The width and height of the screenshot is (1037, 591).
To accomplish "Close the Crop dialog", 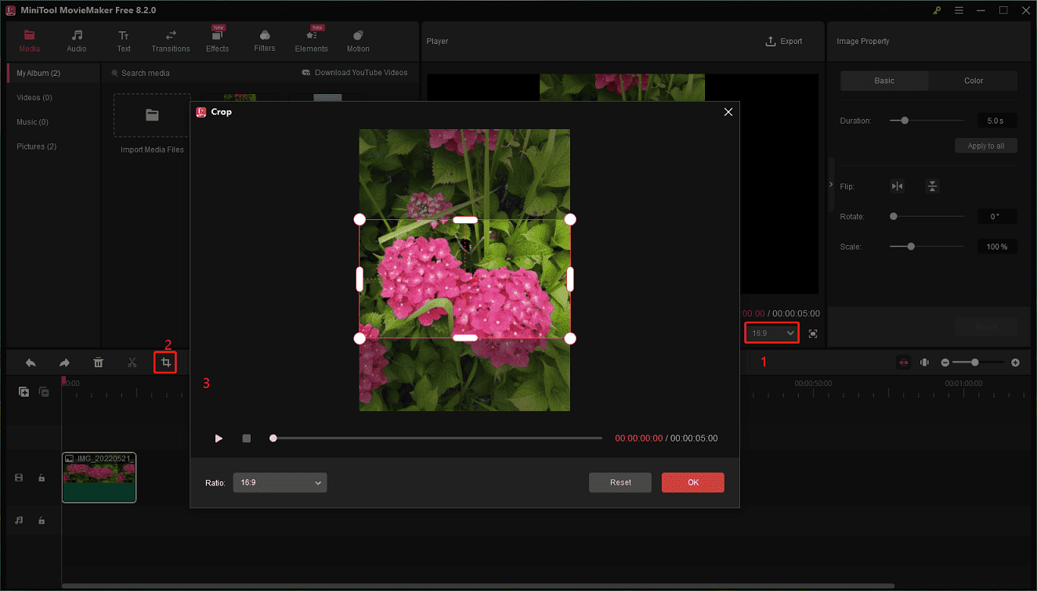I will pos(728,112).
